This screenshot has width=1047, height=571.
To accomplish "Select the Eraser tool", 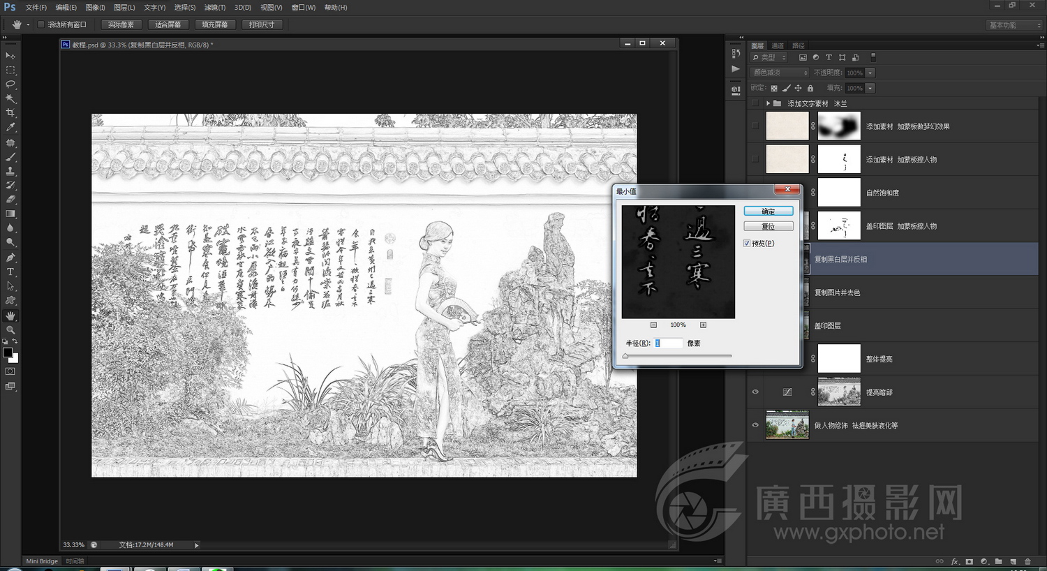I will 10,200.
